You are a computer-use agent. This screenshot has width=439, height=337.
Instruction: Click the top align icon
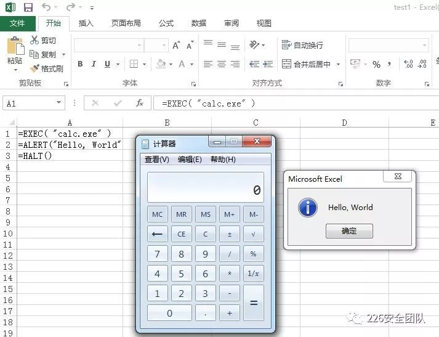[x=208, y=44]
